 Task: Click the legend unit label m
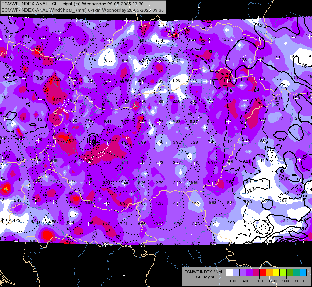[204, 282]
